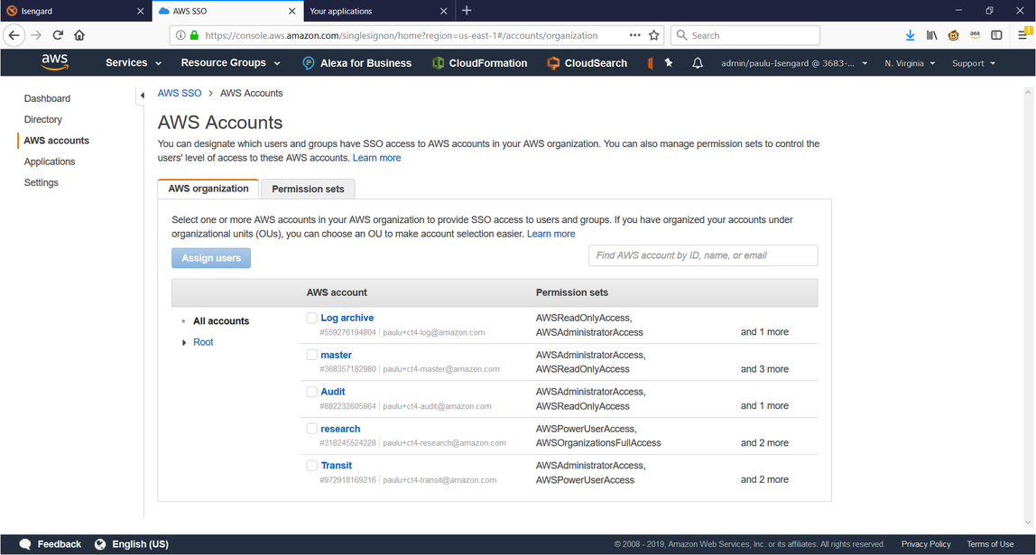
Task: Check the master account checkbox
Action: (x=312, y=355)
